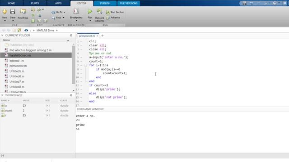Switch to the APPS tab
The width and height of the screenshot is (289, 162).
[58, 3]
